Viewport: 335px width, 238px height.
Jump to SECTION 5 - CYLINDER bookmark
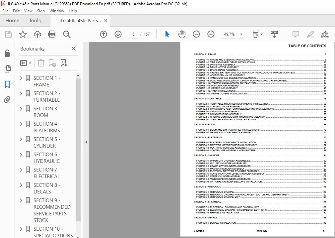click(47, 142)
